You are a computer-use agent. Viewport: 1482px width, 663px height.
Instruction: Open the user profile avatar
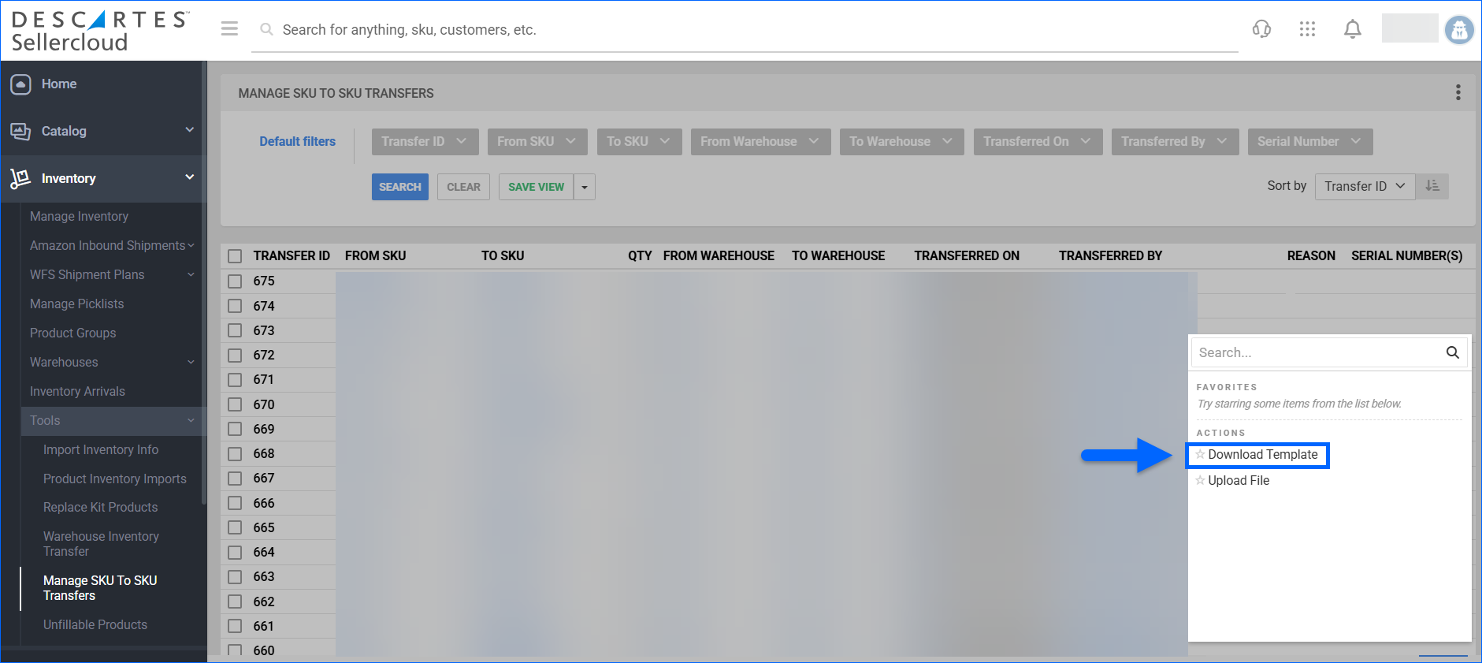[x=1458, y=30]
